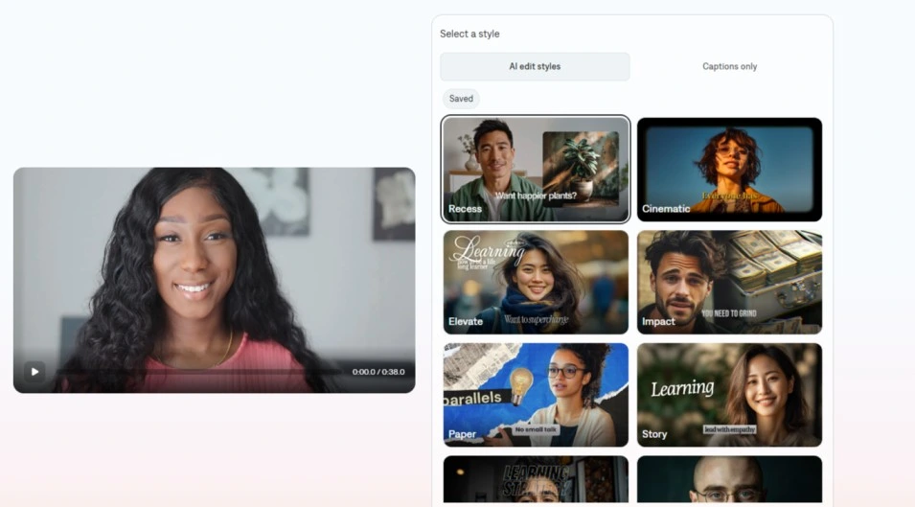915x507 pixels.
Task: Choose the Elevate style thumbnail
Action: [536, 283]
